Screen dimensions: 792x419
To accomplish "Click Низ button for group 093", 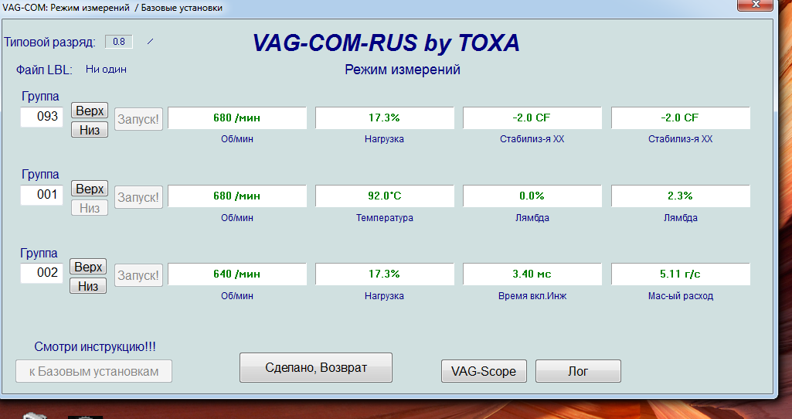I will tap(90, 130).
